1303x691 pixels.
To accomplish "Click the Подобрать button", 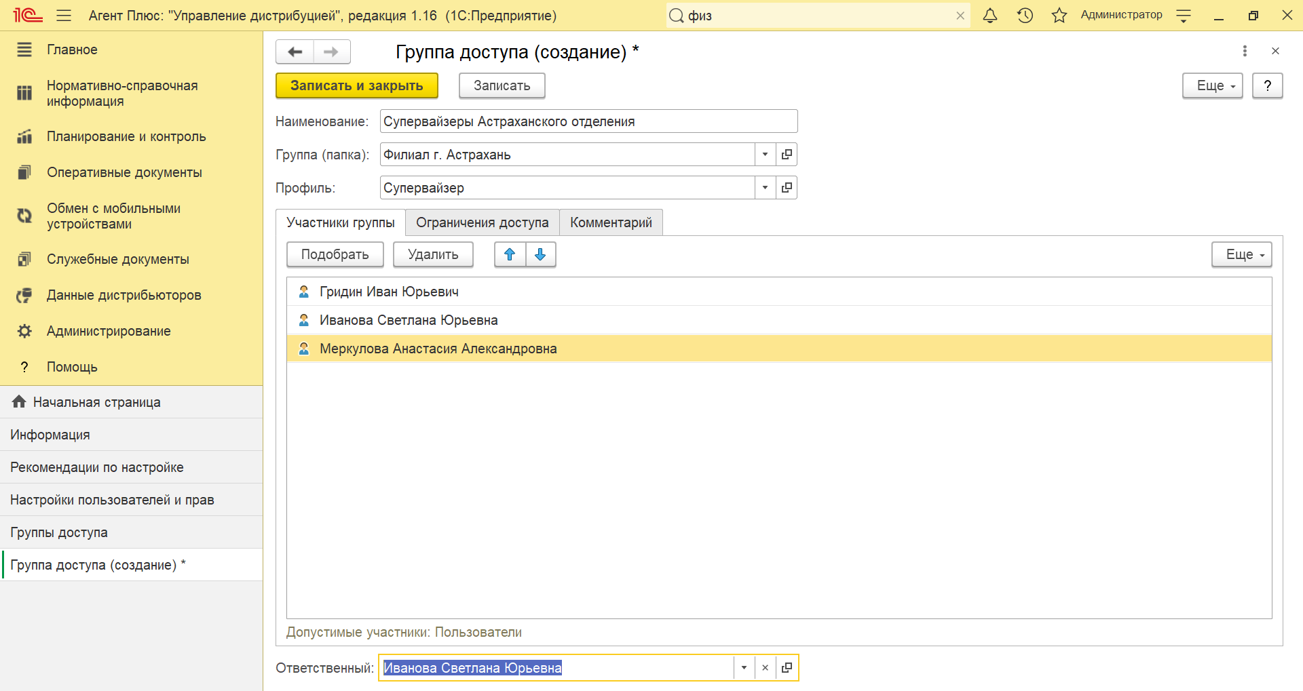I will (335, 254).
